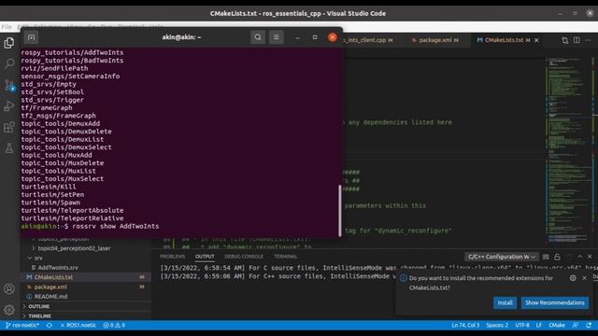
Task: Click Spaces: 2 indentation setting
Action: (497, 326)
